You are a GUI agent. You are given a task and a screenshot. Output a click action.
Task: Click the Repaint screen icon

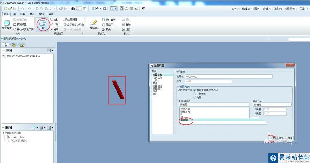point(92,8)
